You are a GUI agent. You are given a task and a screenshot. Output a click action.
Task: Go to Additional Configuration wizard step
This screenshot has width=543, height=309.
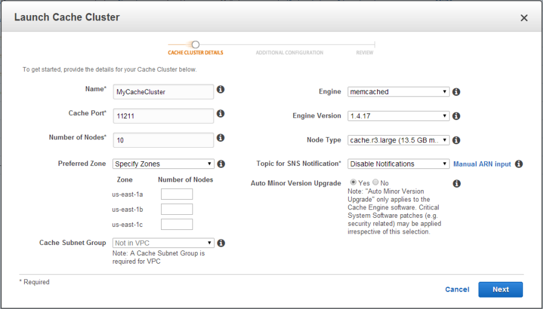(x=289, y=53)
